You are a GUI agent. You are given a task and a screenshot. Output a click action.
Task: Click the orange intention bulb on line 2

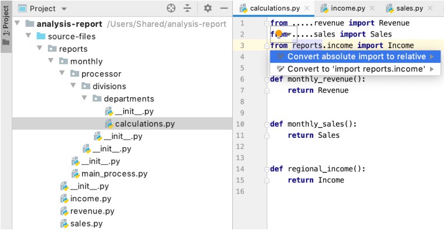[x=279, y=33]
